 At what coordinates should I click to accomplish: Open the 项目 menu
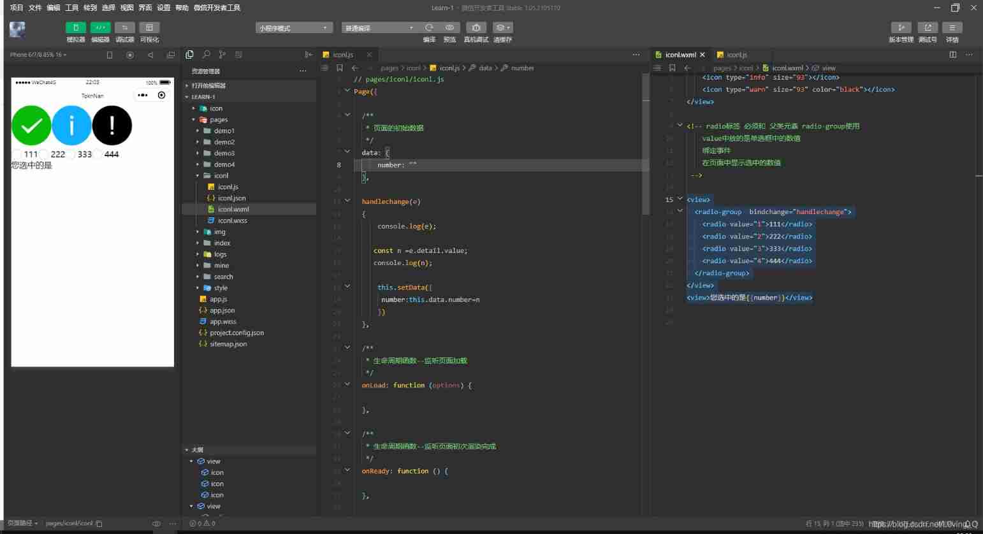pyautogui.click(x=17, y=8)
